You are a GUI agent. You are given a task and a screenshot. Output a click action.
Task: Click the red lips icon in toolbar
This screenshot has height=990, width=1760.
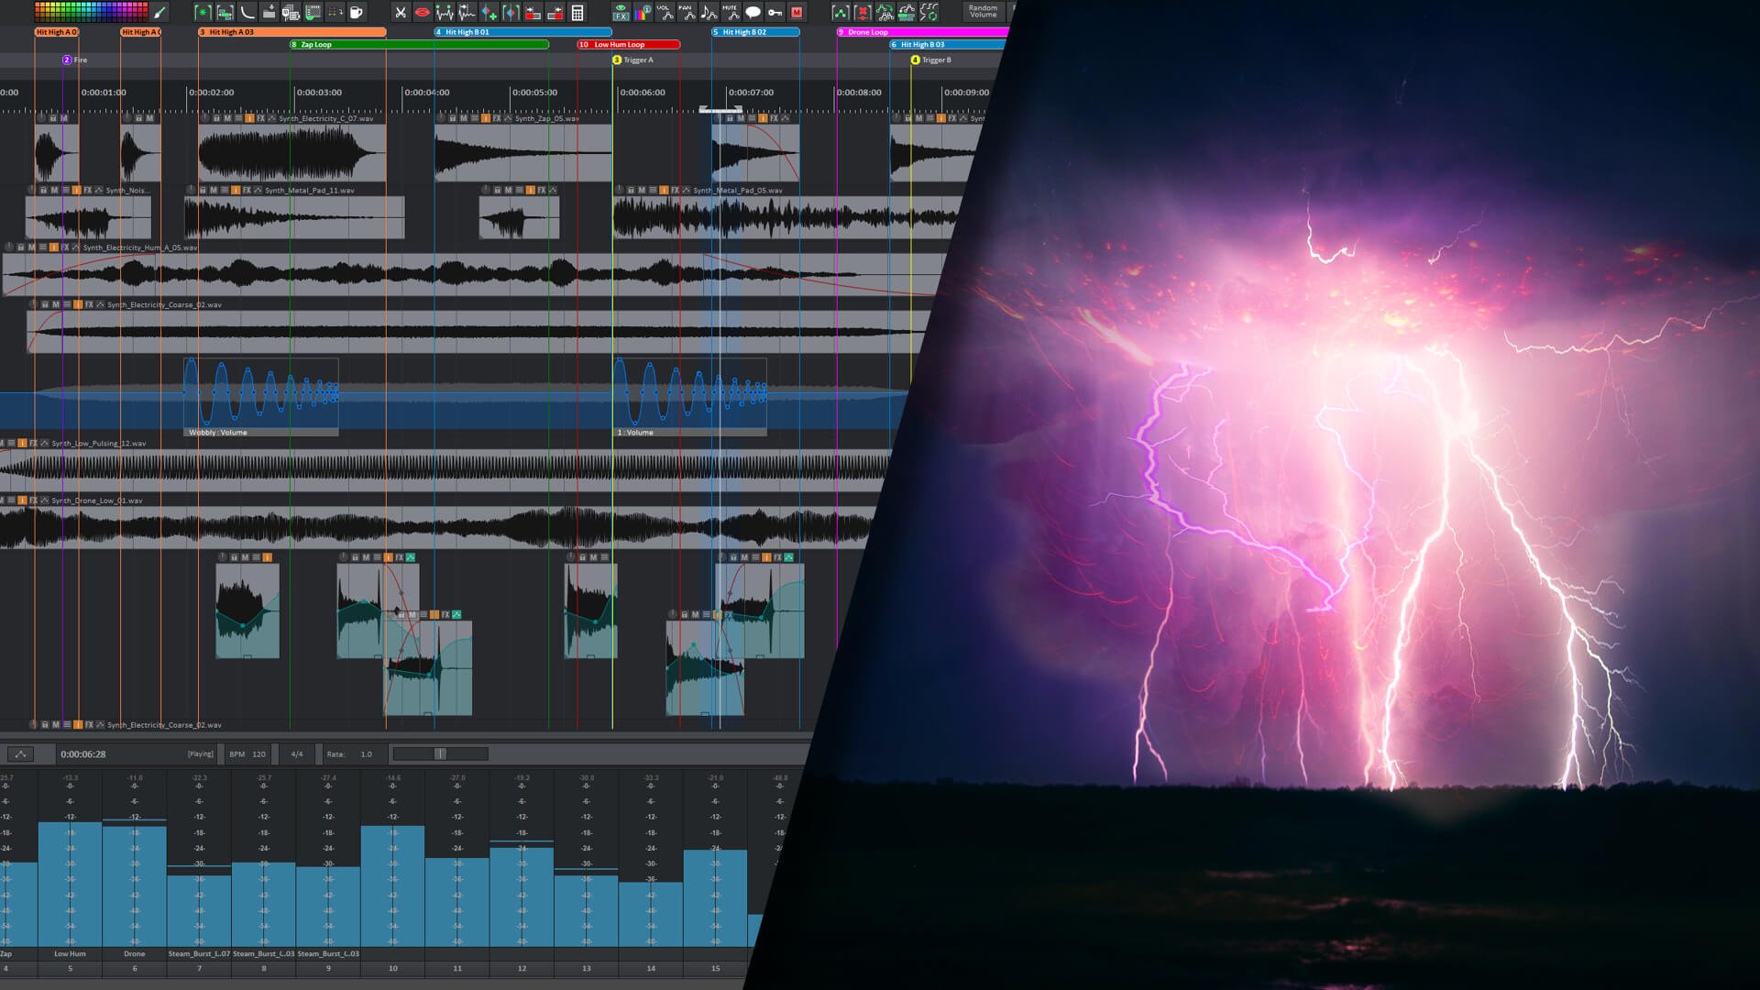(x=422, y=12)
